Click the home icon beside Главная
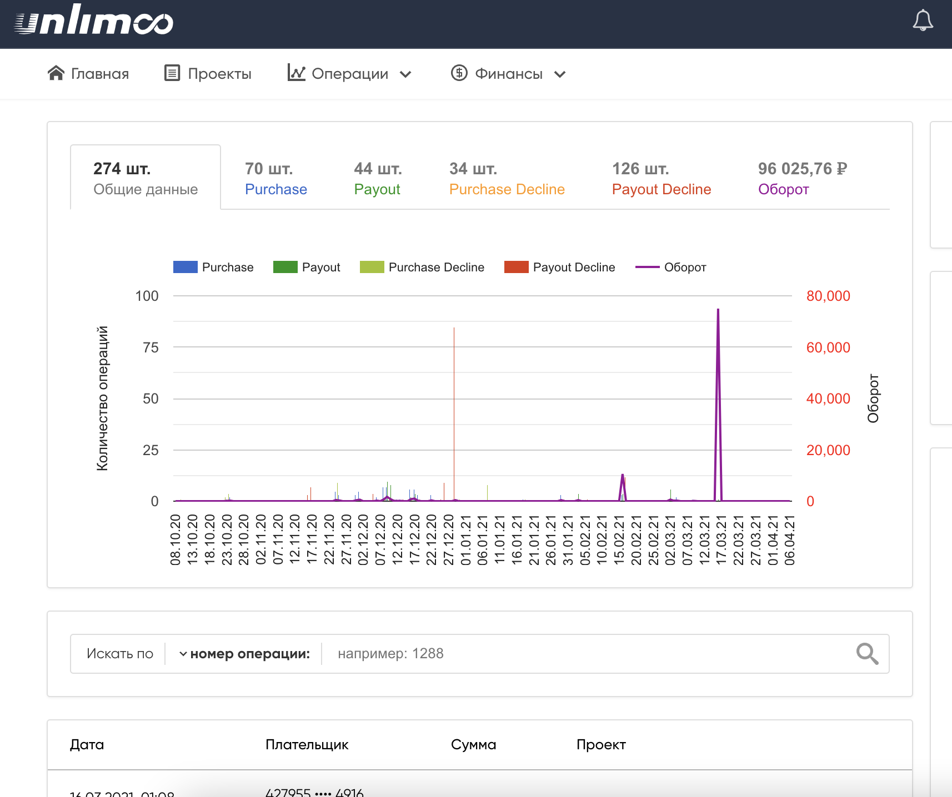This screenshot has width=952, height=797. click(x=56, y=73)
